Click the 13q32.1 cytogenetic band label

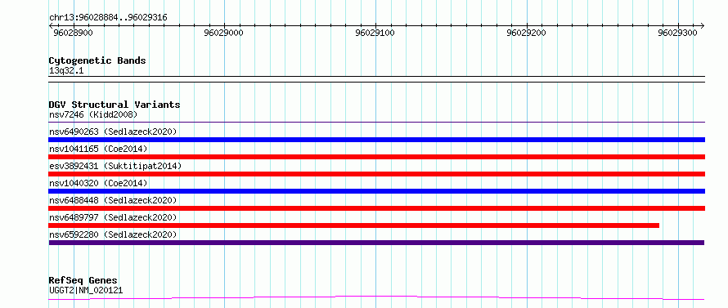[x=66, y=71]
